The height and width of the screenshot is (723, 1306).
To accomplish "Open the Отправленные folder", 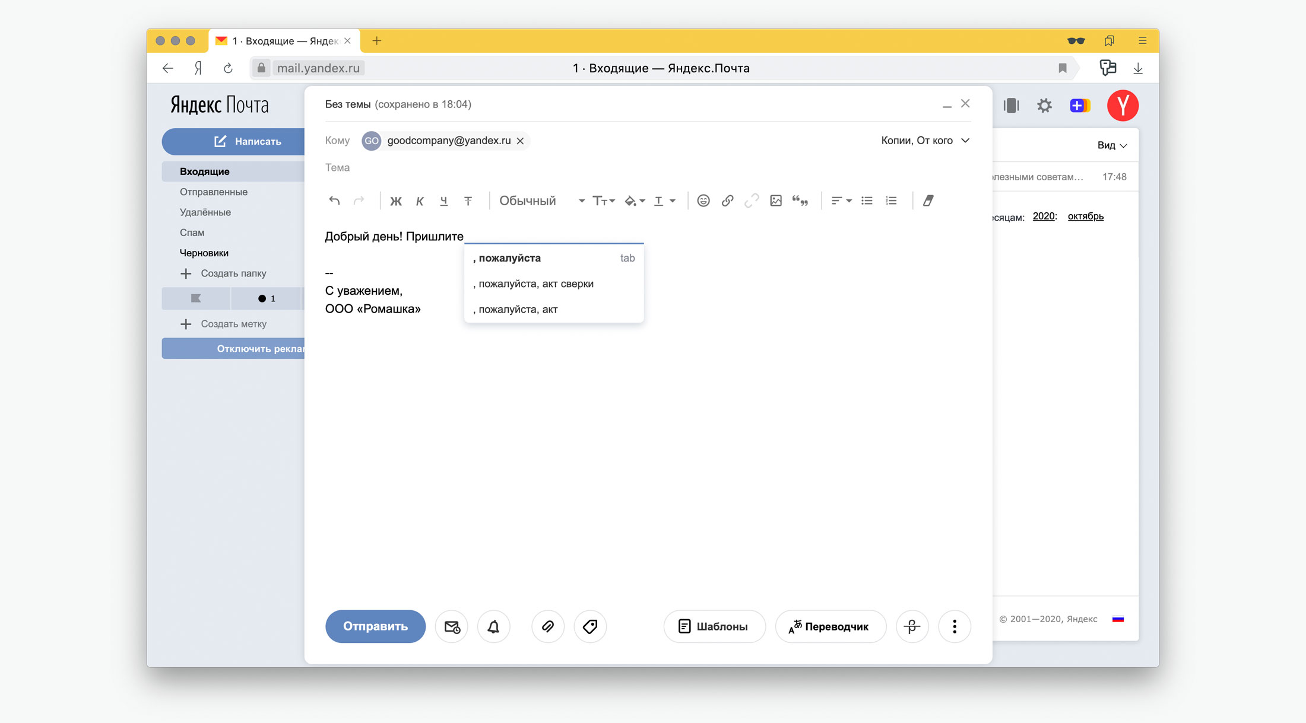I will 214,192.
